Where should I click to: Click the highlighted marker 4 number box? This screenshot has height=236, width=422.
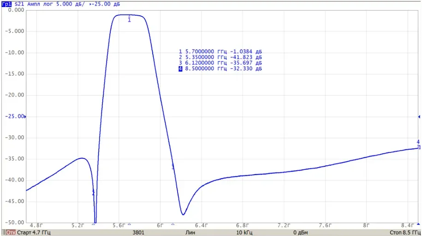(180, 68)
